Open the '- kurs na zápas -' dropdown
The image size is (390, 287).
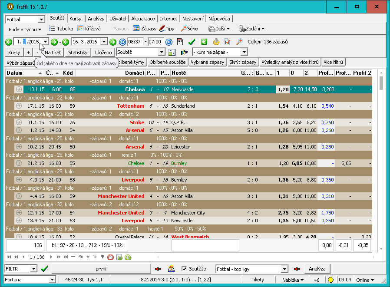[244, 52]
